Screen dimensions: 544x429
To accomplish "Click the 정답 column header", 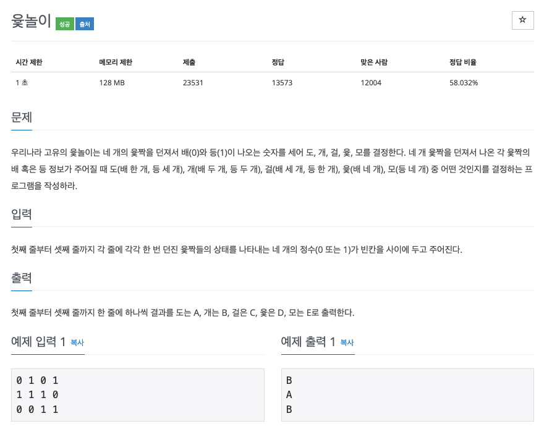I will (x=278, y=62).
